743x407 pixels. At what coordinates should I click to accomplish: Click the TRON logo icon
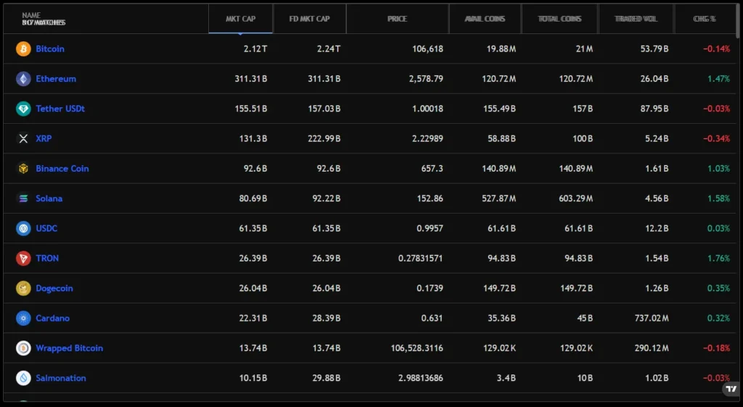pyautogui.click(x=23, y=259)
